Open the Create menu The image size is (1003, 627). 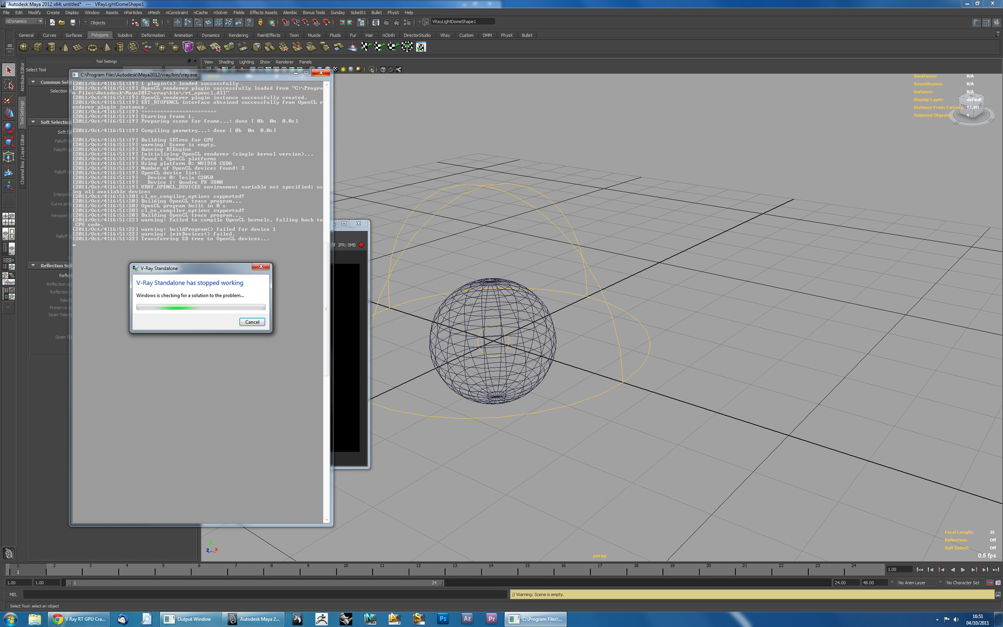(x=53, y=12)
